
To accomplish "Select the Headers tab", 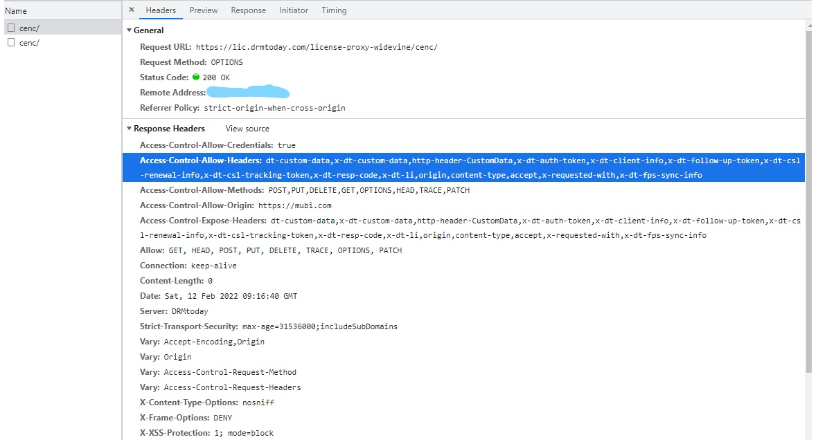I will click(x=161, y=10).
